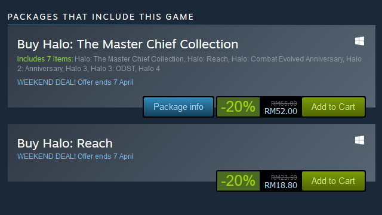This screenshot has width=382, height=215.
Task: Click Weekend Deal text under Master Chief Collection
Action: pos(75,82)
